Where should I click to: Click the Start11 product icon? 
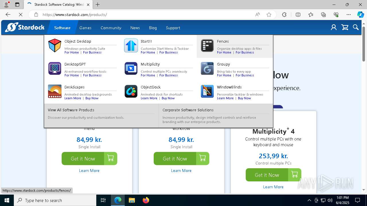(x=131, y=45)
